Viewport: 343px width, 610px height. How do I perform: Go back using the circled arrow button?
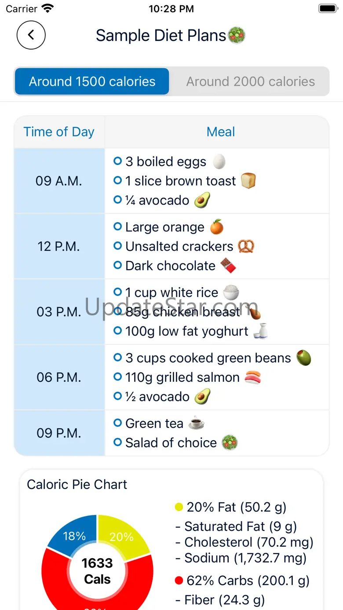click(31, 35)
